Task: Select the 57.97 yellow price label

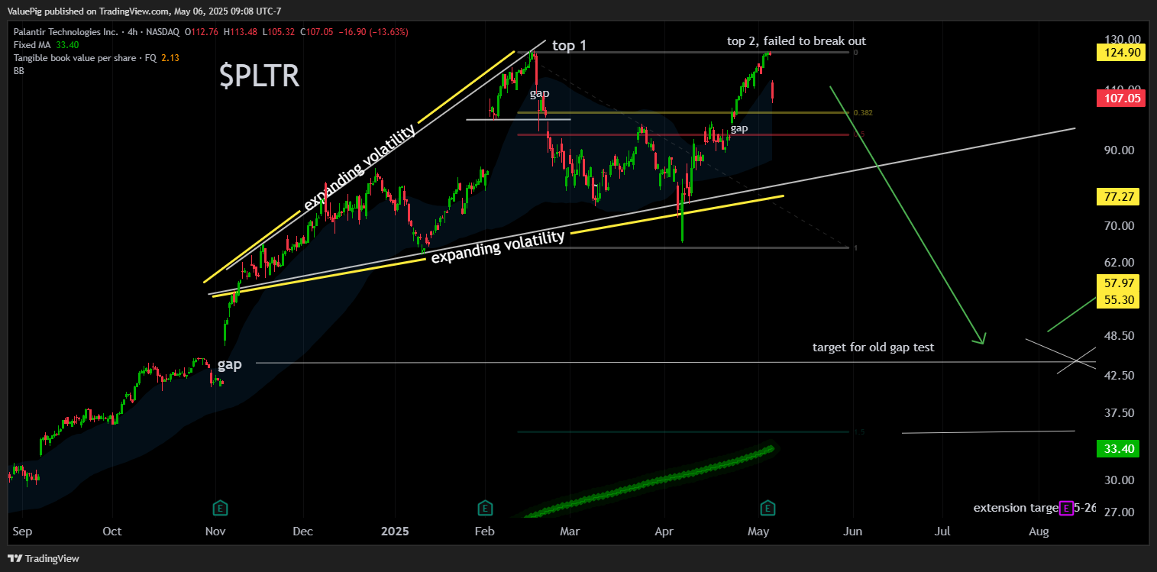Action: pyautogui.click(x=1117, y=283)
